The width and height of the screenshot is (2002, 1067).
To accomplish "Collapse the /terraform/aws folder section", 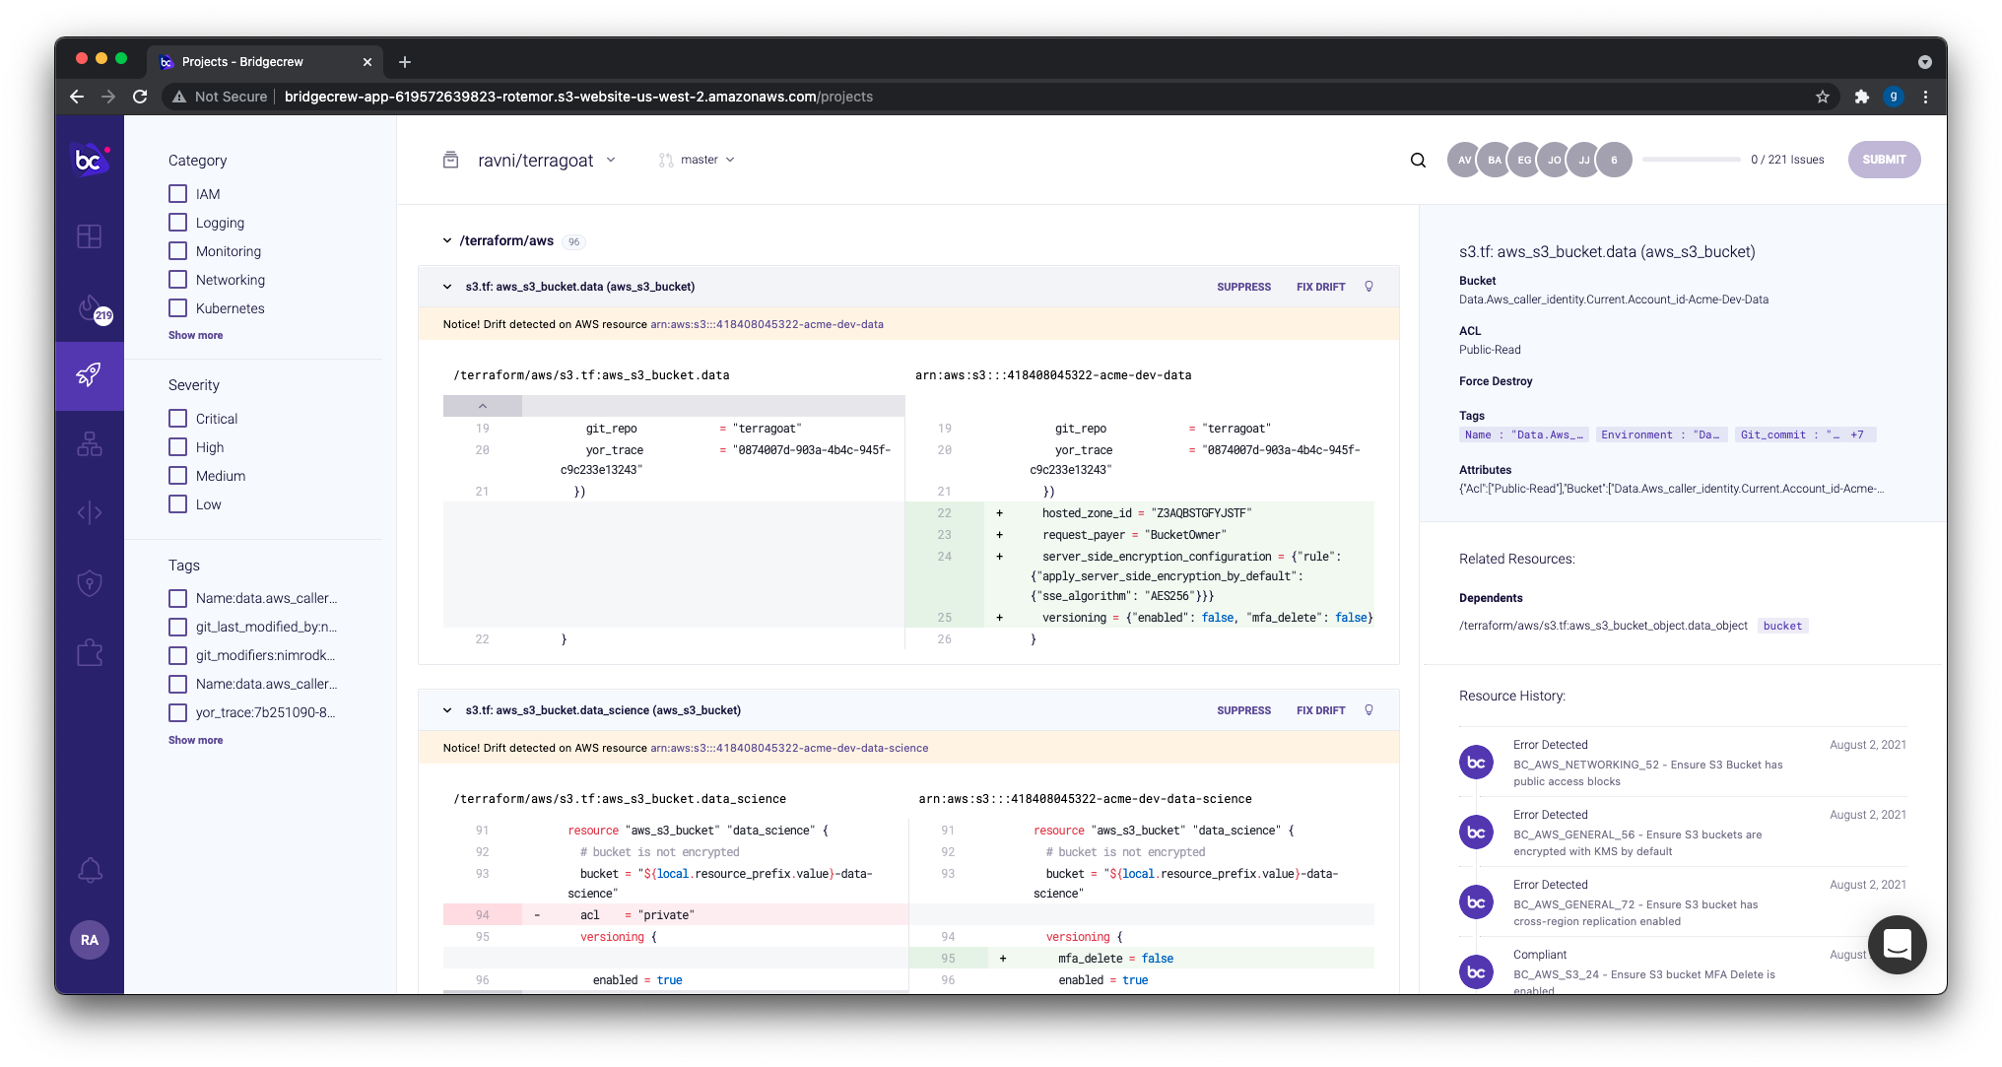I will [x=447, y=240].
